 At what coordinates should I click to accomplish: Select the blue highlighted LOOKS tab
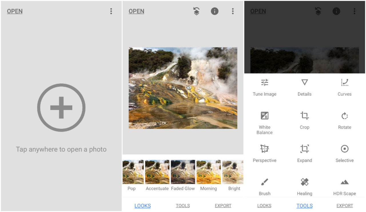[142, 206]
